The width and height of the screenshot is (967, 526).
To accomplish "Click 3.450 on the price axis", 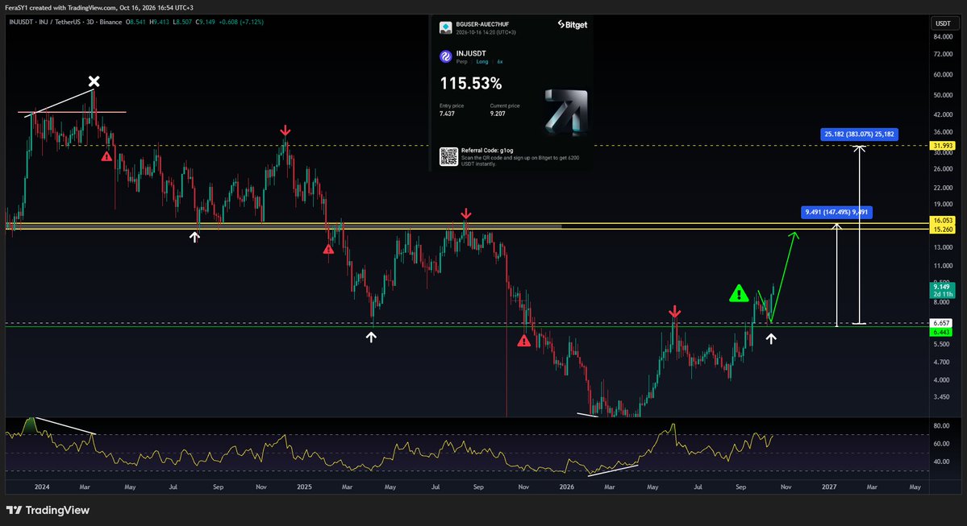I will tap(941, 397).
